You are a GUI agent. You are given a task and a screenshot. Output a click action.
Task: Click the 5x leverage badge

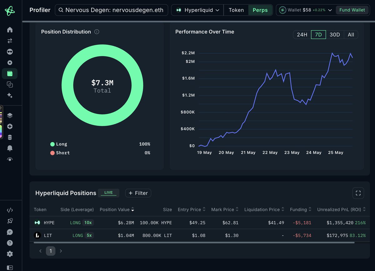coord(89,235)
